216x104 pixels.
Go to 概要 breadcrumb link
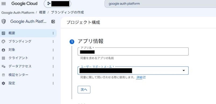42,13
